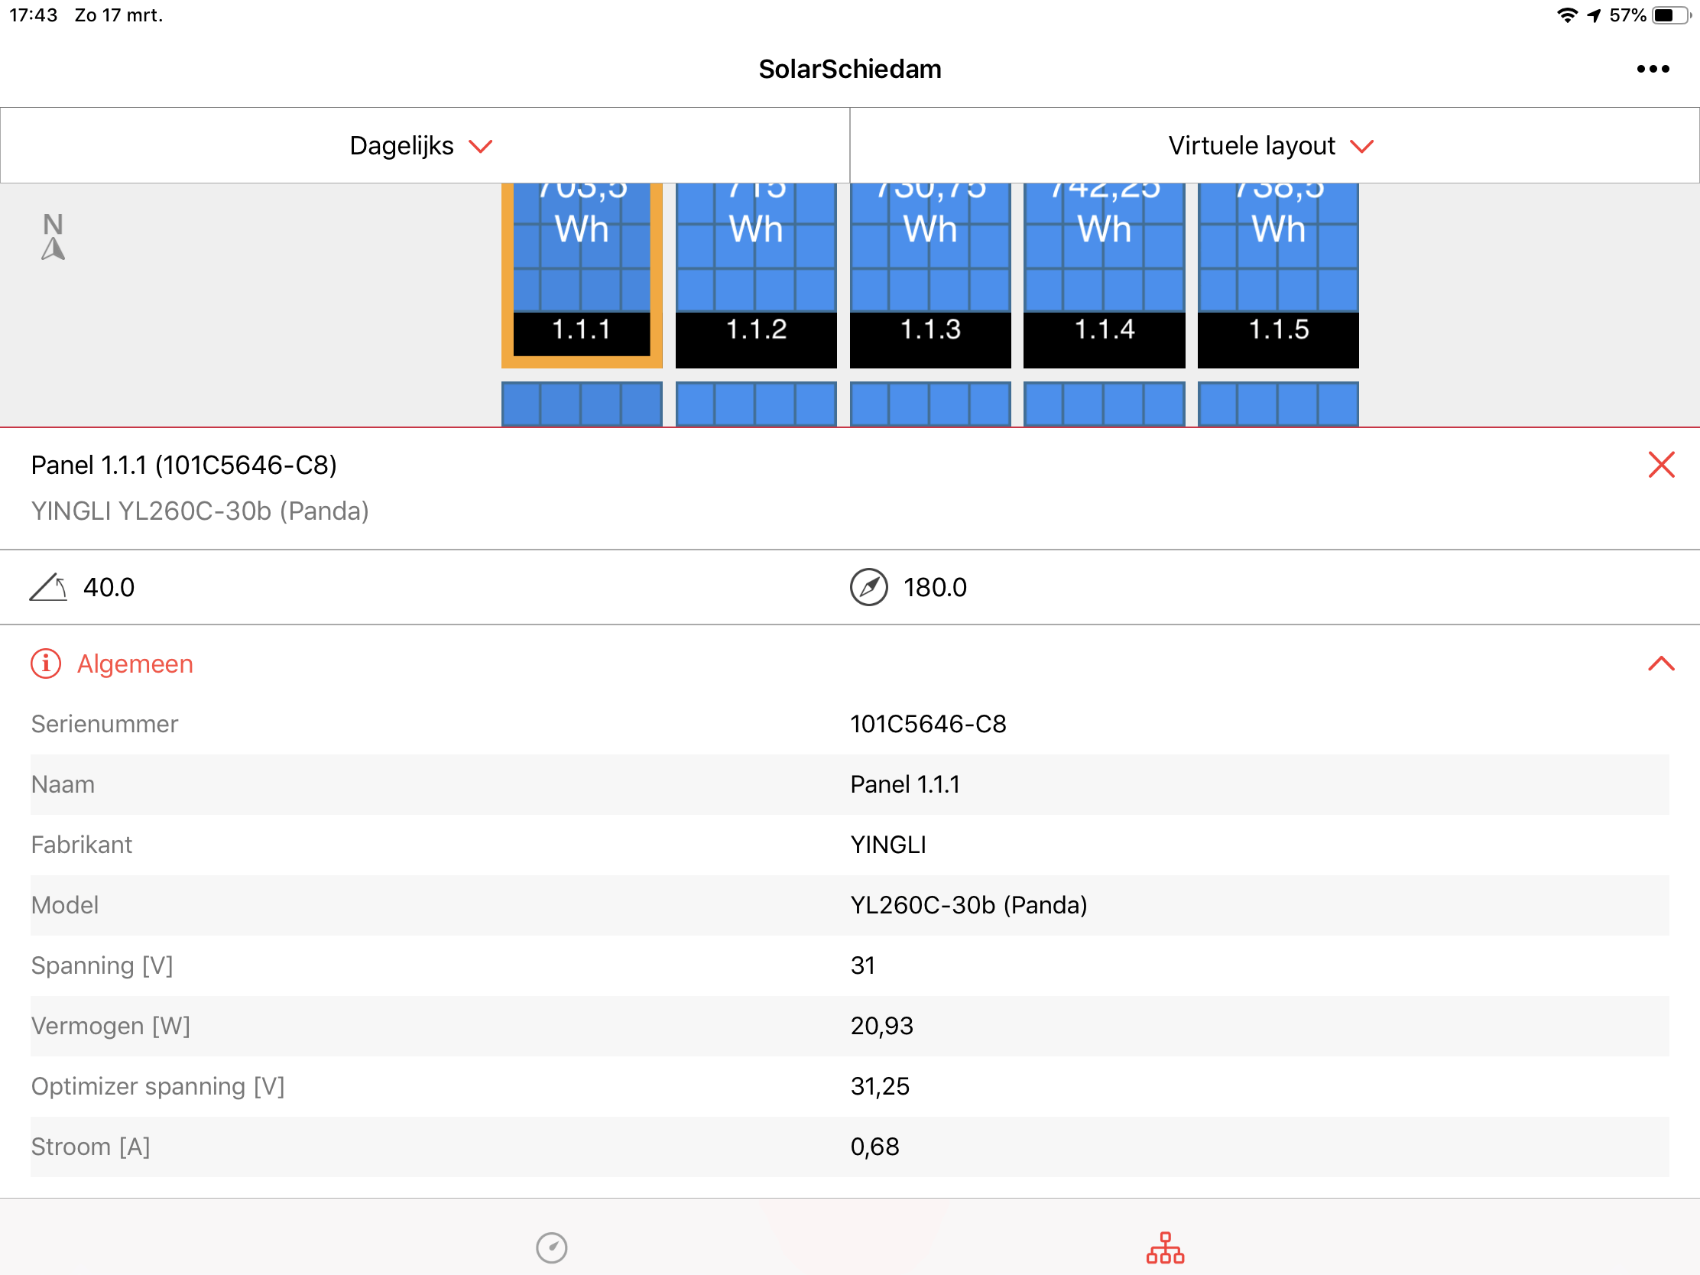
Task: Select solar panel 1.1.2
Action: point(755,277)
